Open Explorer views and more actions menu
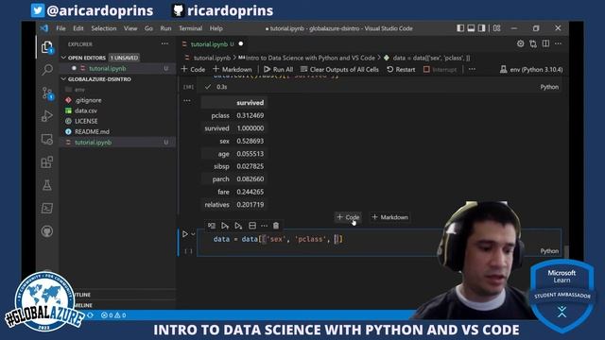The image size is (605, 340). click(x=164, y=44)
